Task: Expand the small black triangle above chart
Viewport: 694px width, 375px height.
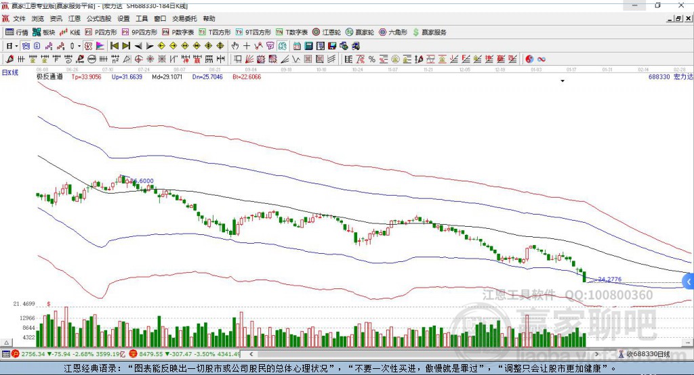Action: pyautogui.click(x=563, y=81)
